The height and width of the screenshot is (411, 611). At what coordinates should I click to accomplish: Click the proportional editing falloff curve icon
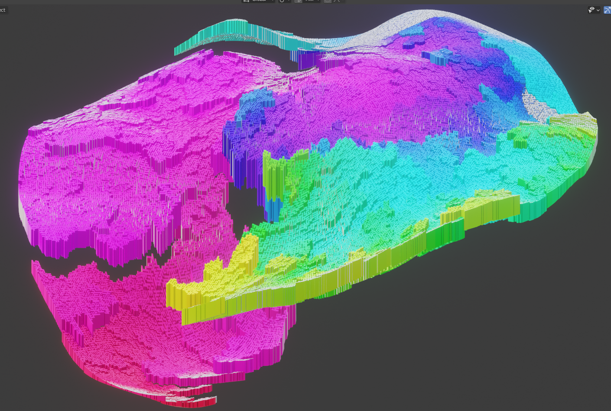tap(337, 1)
